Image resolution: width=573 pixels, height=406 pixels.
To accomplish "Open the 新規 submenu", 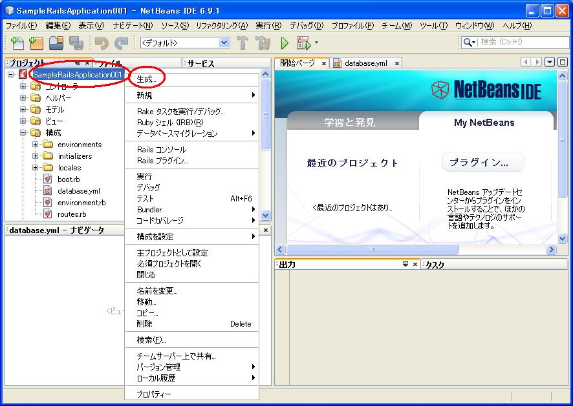I will [192, 96].
